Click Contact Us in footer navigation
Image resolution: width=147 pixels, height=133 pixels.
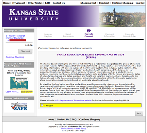[63, 120]
